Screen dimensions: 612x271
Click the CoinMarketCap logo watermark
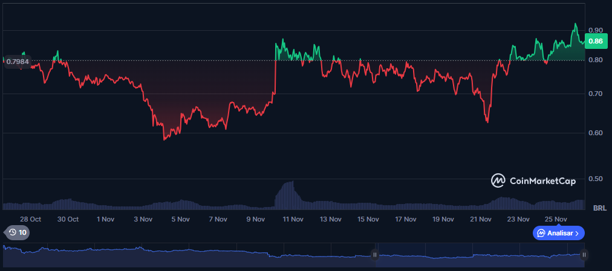pos(533,180)
